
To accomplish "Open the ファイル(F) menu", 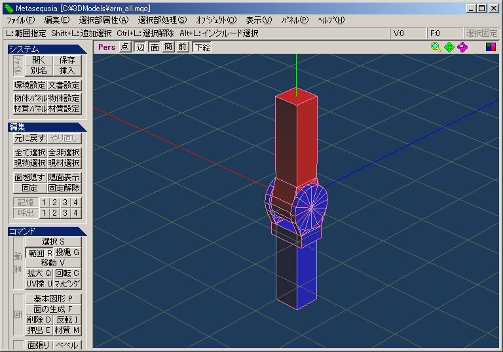I will pyautogui.click(x=20, y=20).
